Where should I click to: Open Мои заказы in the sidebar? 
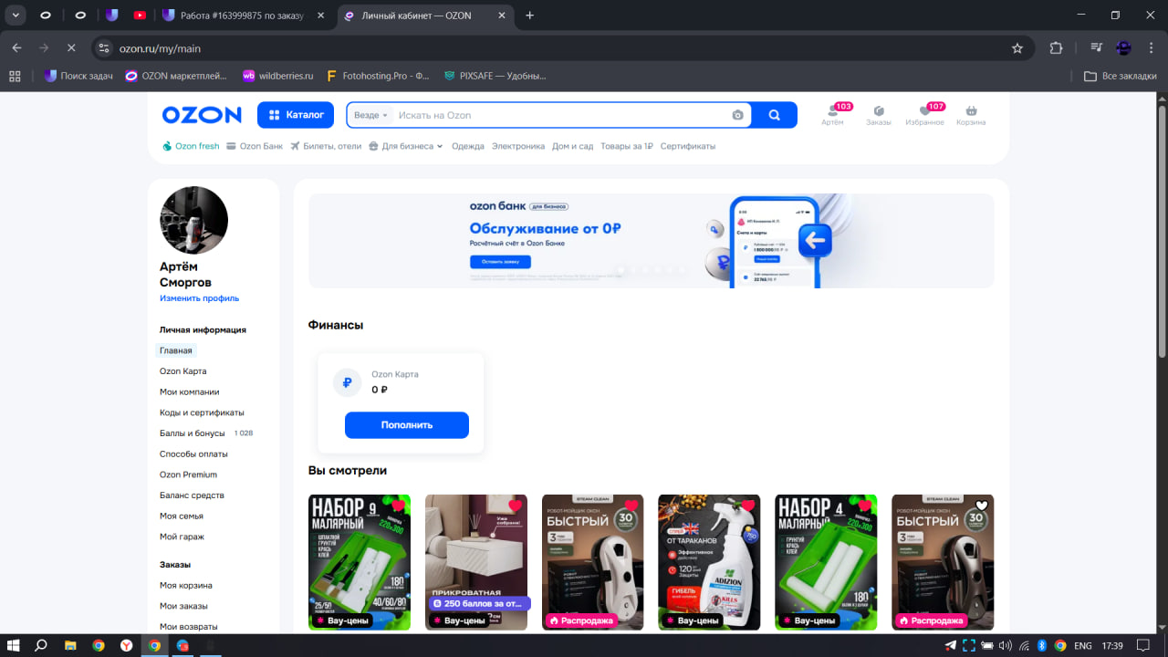click(x=183, y=606)
